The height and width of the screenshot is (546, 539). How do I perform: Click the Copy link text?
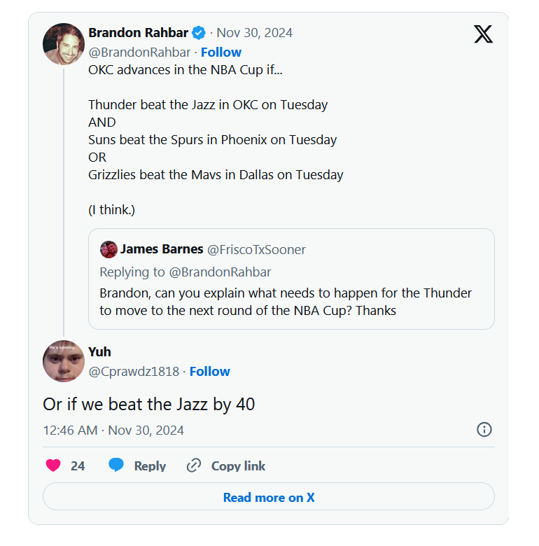238,466
